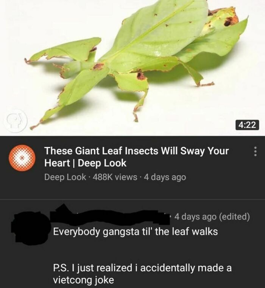
Task: Tap the 488K views text
Action: coord(115,177)
